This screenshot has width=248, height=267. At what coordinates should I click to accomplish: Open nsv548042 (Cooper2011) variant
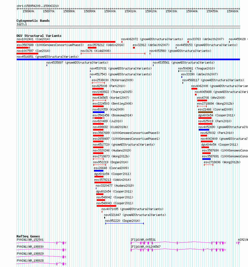coord(115,197)
